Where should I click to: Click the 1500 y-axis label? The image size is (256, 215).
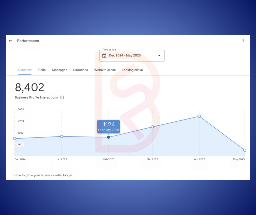click(x=21, y=133)
